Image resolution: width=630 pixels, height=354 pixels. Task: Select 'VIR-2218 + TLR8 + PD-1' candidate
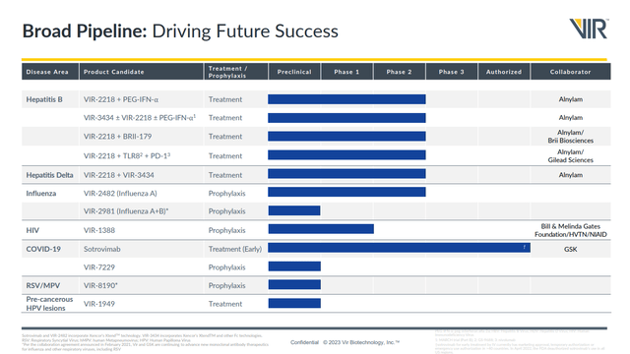pyautogui.click(x=127, y=155)
